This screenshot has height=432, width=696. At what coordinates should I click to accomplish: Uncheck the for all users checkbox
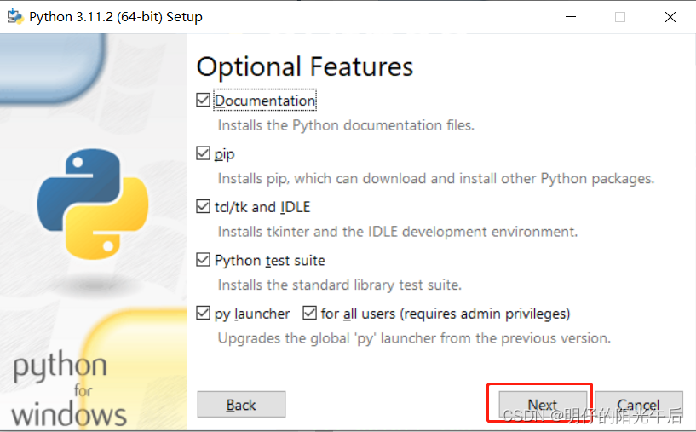(x=309, y=314)
